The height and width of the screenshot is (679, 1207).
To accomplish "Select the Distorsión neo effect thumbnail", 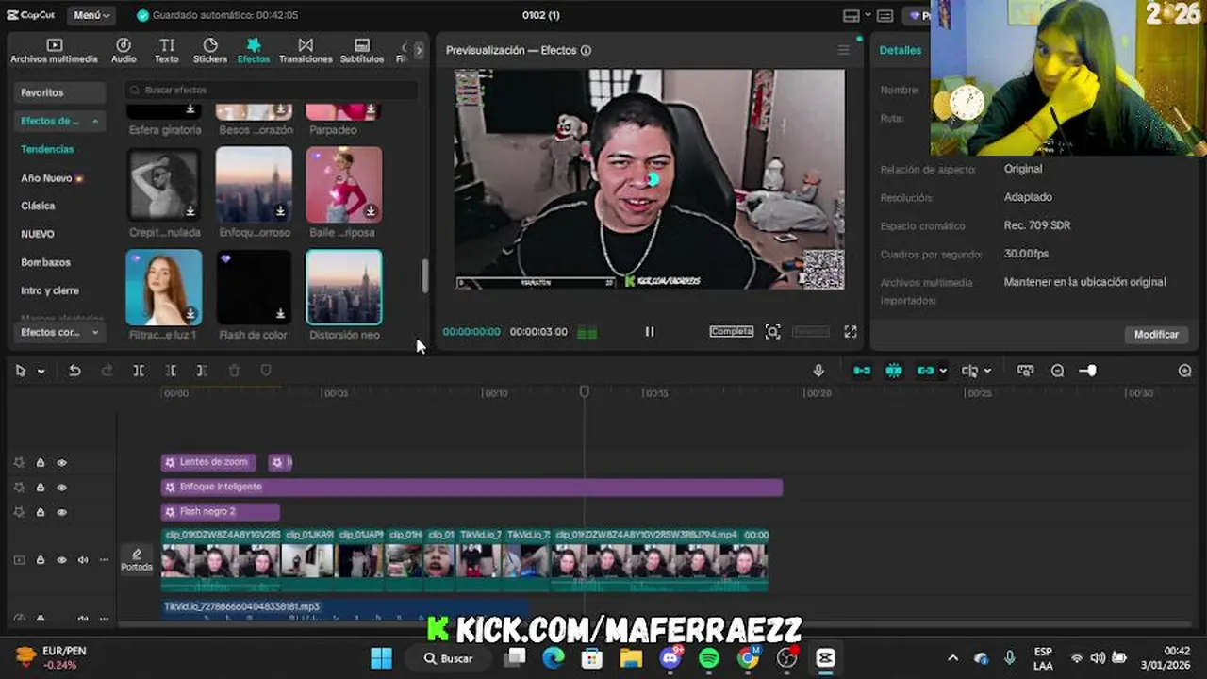I will click(344, 287).
